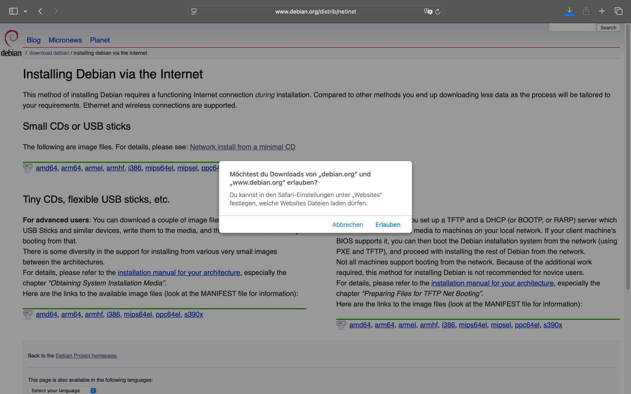Click Erlauben to allow downloads

pyautogui.click(x=388, y=225)
